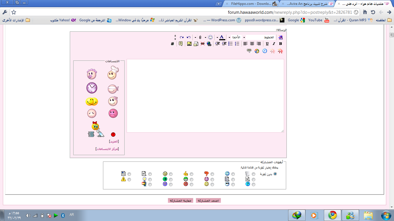Insert an image using the picture icon
Screen dimensions: 394x221
[189, 44]
